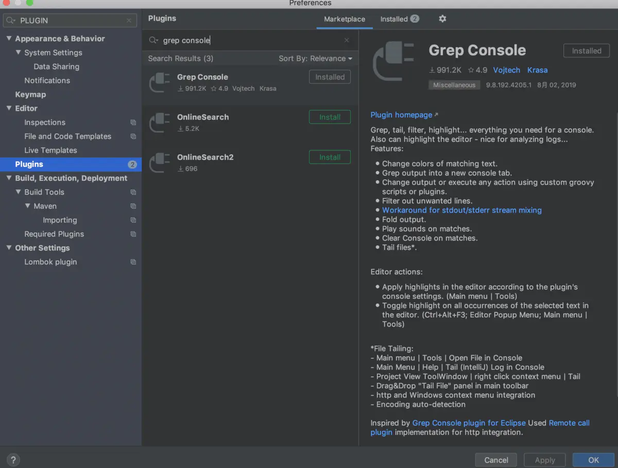Collapse Build, Execution, Deployment section

[9, 178]
